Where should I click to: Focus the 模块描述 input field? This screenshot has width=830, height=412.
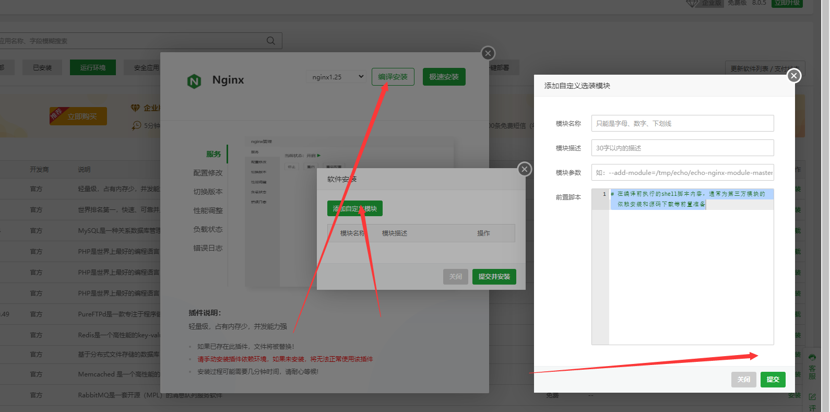[683, 148]
